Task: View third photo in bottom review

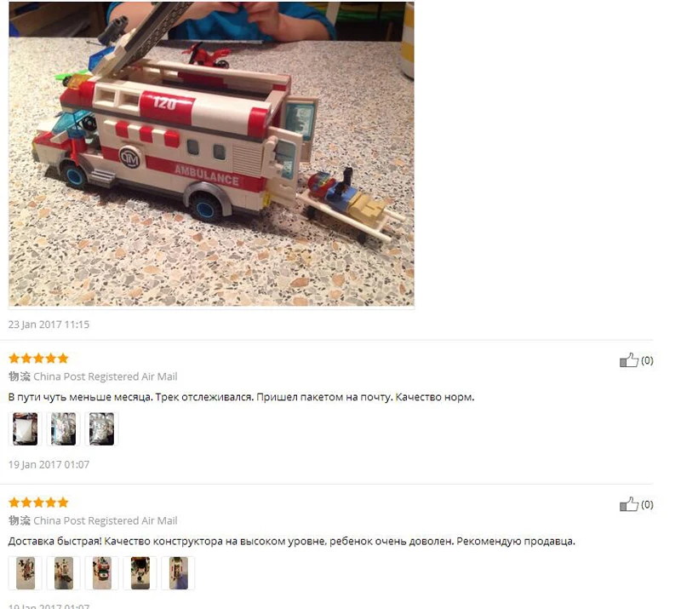Action: coord(101,573)
